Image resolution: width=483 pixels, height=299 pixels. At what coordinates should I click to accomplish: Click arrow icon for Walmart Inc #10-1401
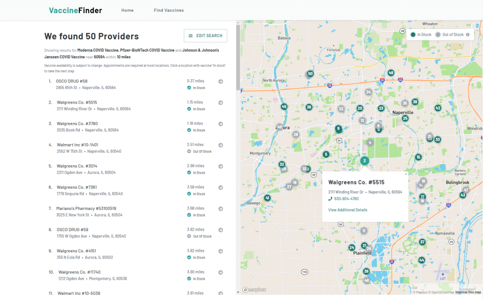(x=220, y=145)
